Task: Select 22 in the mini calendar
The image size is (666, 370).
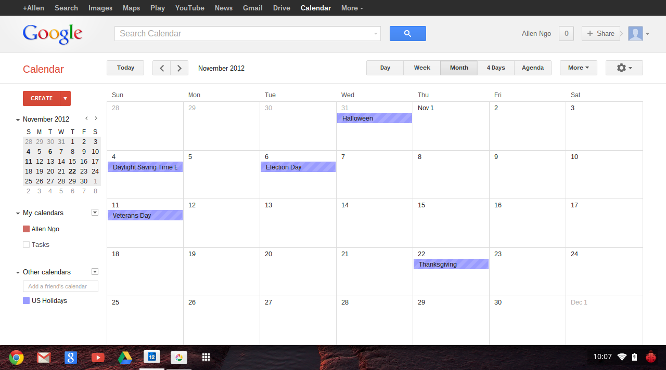Action: pos(72,171)
